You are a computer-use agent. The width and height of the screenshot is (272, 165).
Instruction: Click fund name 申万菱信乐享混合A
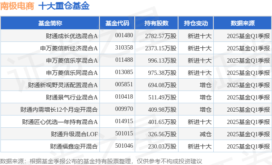tap(72, 60)
